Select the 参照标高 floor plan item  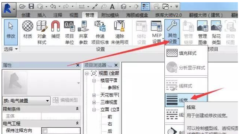pos(113,88)
